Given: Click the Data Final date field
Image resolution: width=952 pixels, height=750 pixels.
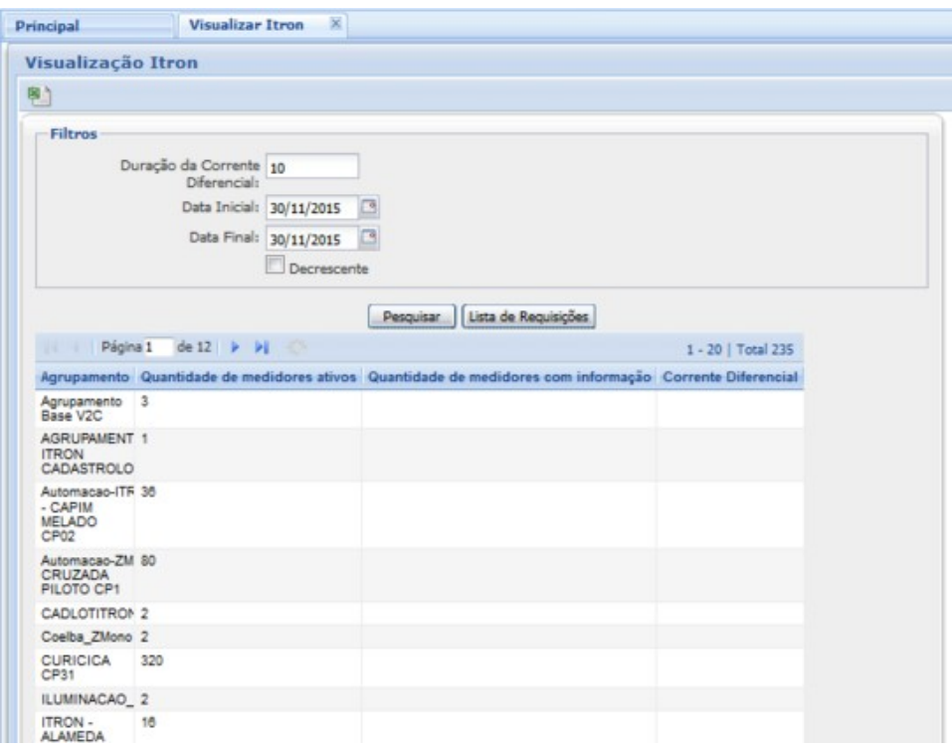Looking at the screenshot, I should point(308,238).
